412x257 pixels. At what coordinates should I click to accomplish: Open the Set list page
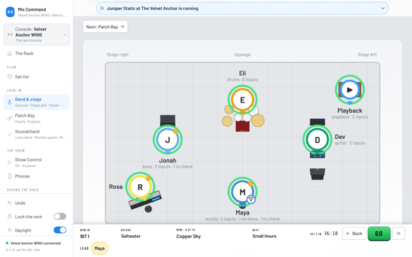tap(37, 77)
